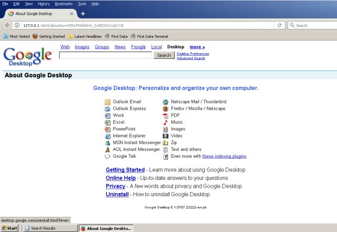The height and width of the screenshot is (232, 337).
Task: Click the MSN Instant Messenger icon
Action: 107,143
